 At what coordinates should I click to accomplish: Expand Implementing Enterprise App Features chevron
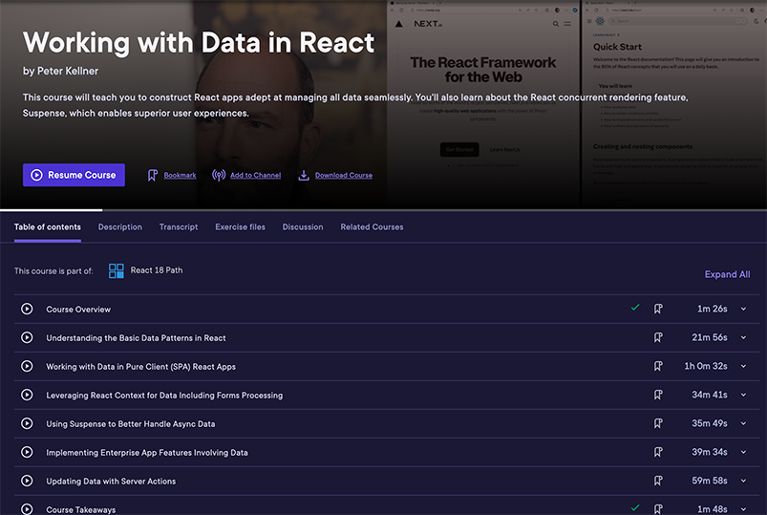click(743, 452)
